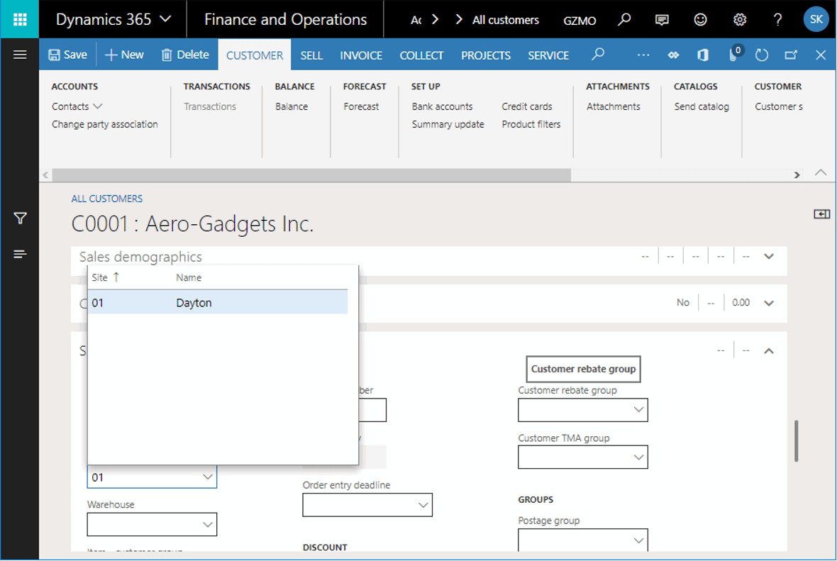Open Attachments action

click(x=614, y=106)
